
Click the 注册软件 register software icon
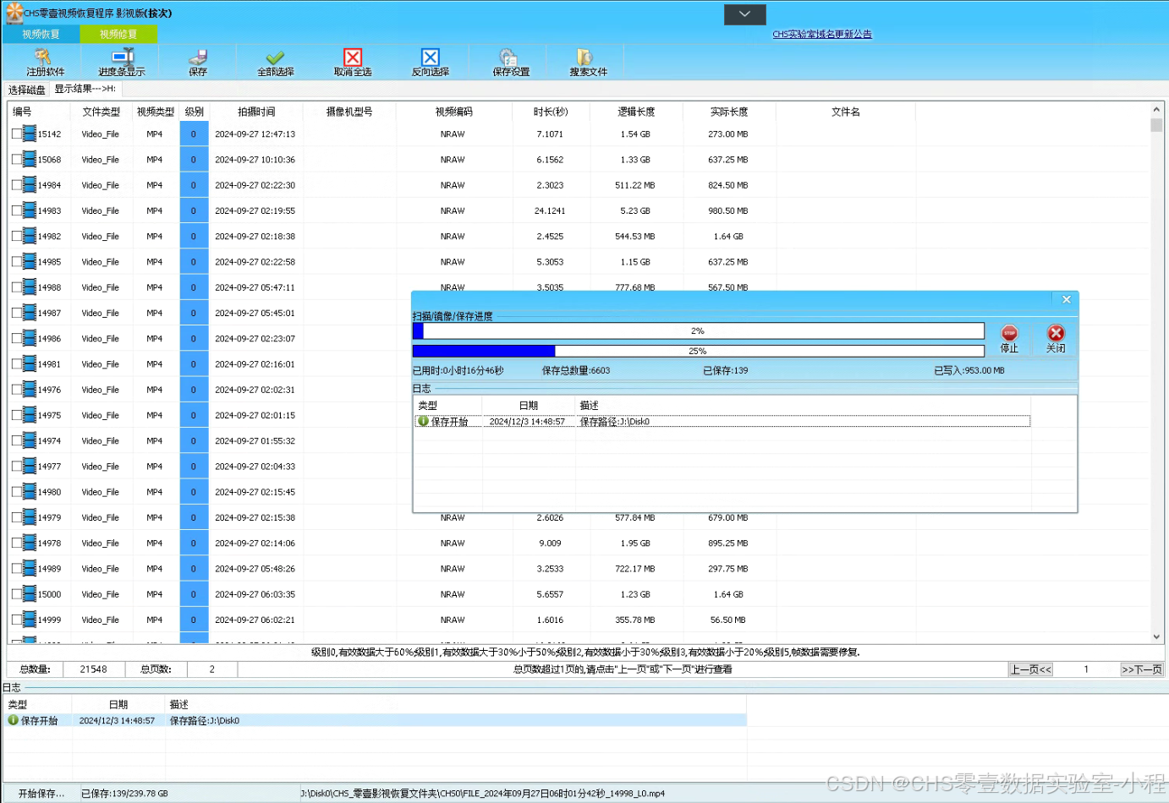tap(43, 57)
